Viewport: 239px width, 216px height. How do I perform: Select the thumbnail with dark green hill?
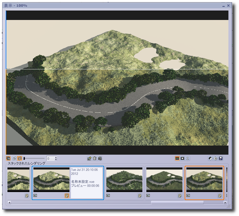point(164,180)
